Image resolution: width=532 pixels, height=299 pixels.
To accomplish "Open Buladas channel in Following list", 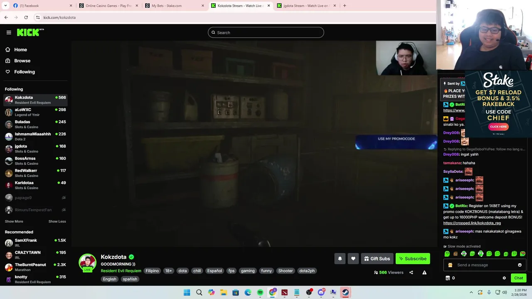I will click(x=35, y=124).
